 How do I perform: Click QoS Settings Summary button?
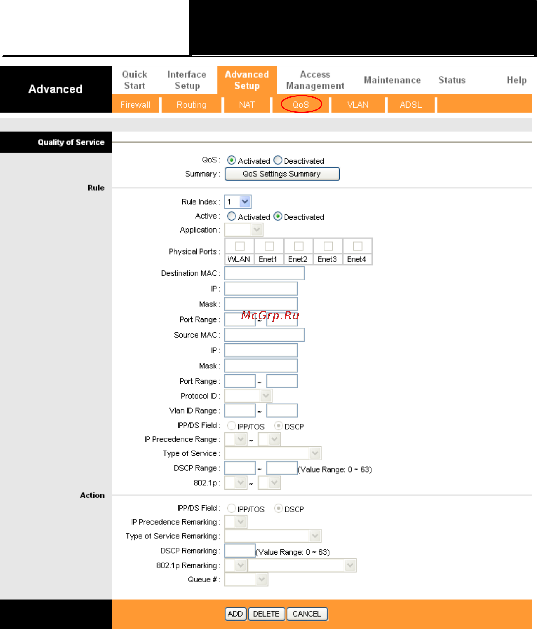282,174
